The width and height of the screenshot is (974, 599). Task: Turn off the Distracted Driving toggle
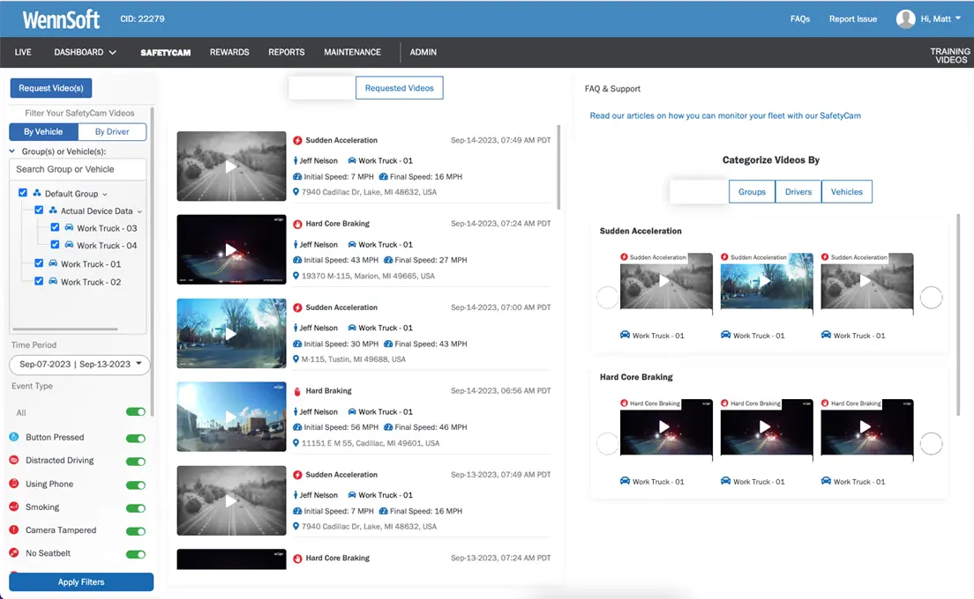134,461
